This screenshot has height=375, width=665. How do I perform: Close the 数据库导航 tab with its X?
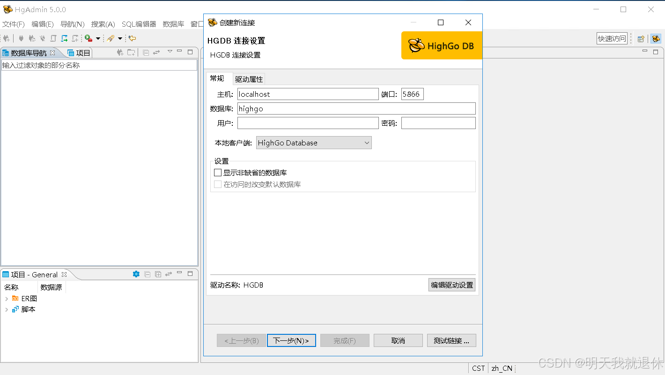coord(52,53)
